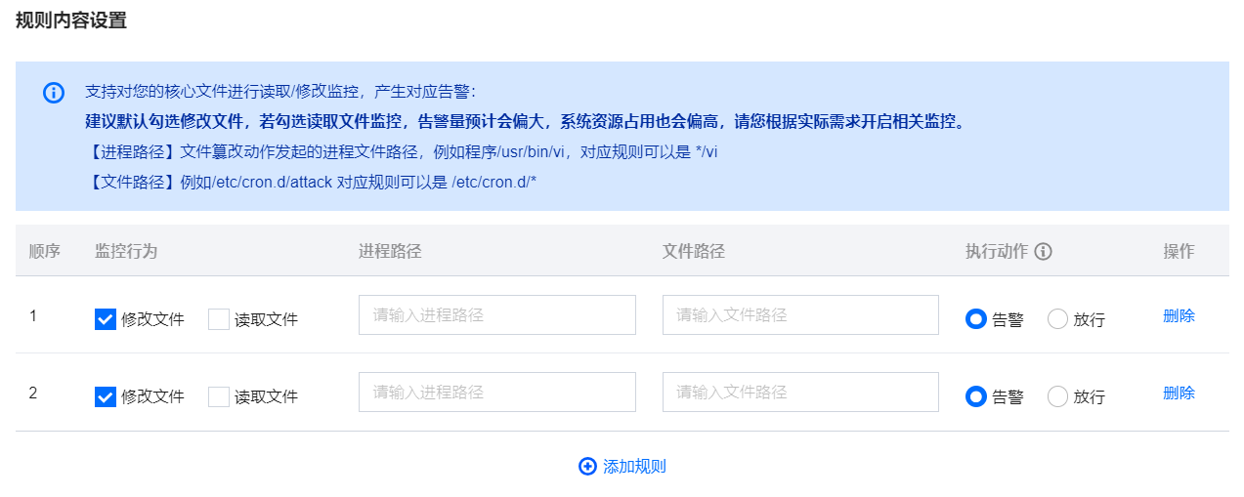1244x497 pixels.
Task: Click 进程路径 input field in rule 1
Action: [496, 315]
